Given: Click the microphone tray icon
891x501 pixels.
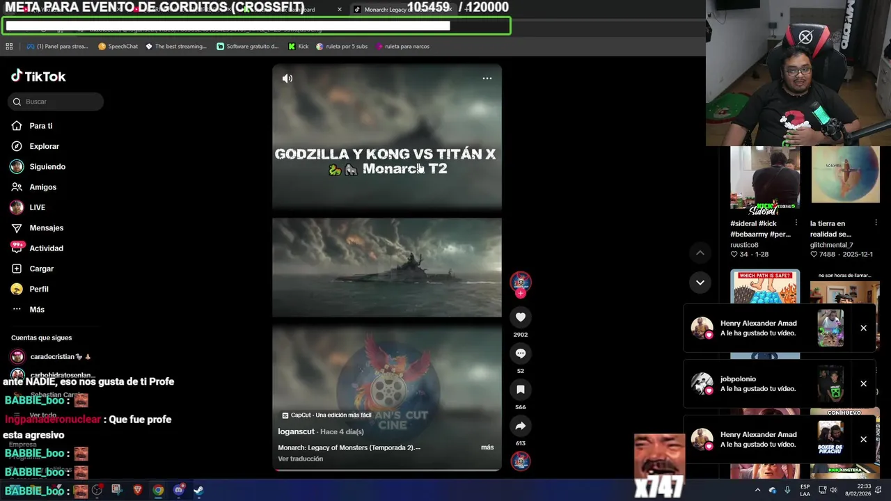Looking at the screenshot, I should pyautogui.click(x=787, y=490).
